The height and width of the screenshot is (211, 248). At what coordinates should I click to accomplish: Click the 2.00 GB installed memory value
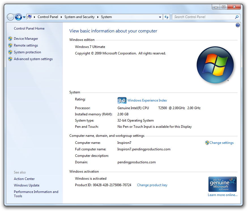point(123,114)
